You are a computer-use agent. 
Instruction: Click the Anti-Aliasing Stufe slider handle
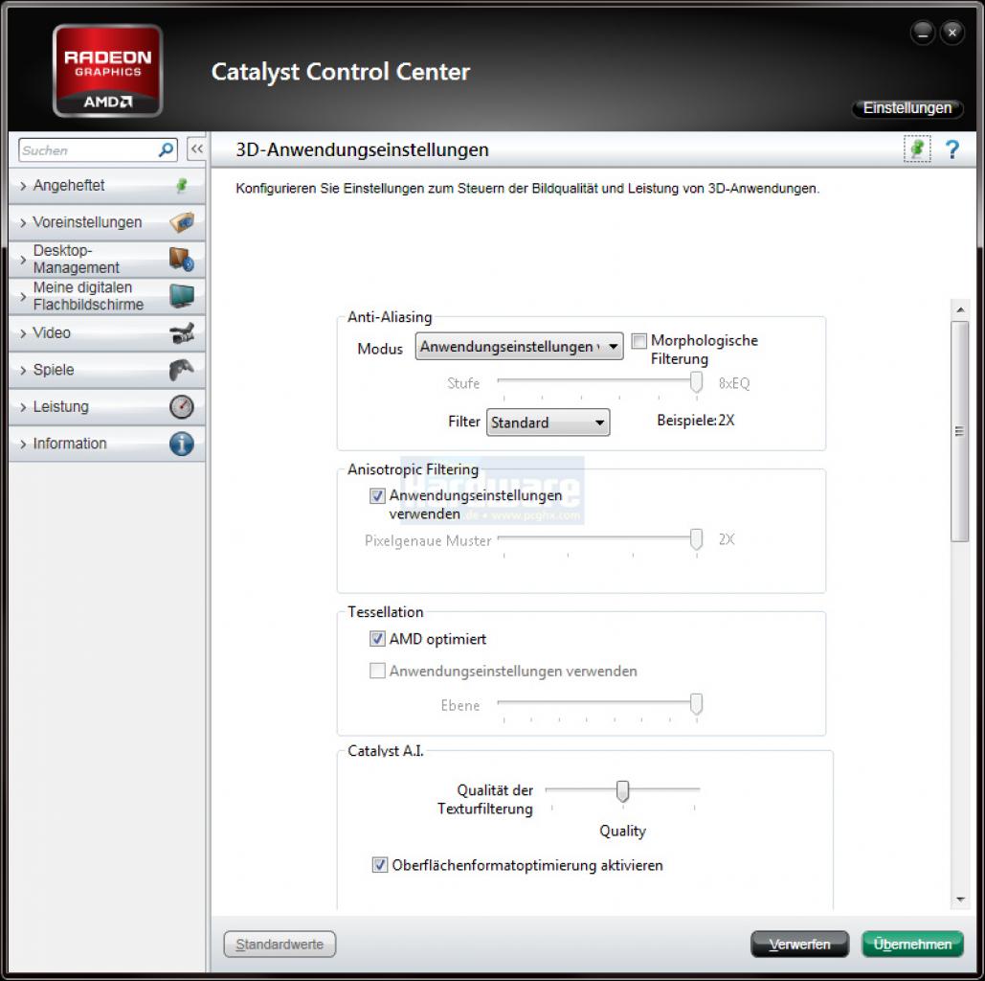pos(696,382)
